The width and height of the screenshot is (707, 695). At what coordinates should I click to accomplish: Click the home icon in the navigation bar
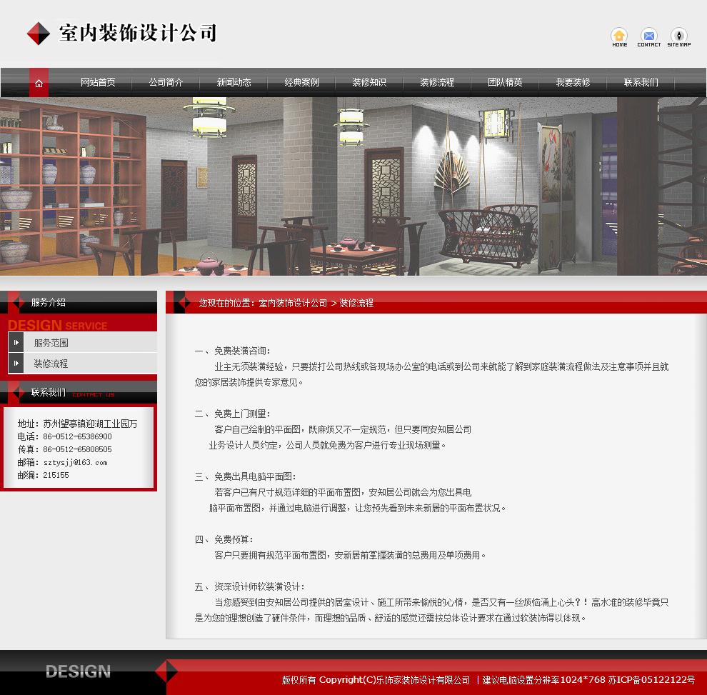coord(38,82)
